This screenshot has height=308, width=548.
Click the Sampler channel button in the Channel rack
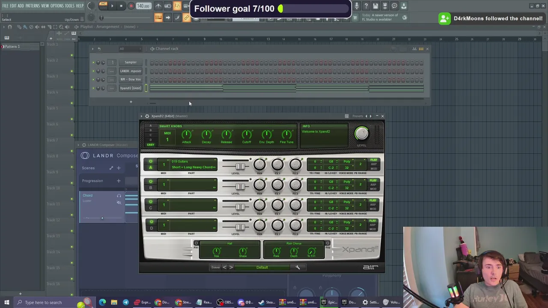(131, 62)
